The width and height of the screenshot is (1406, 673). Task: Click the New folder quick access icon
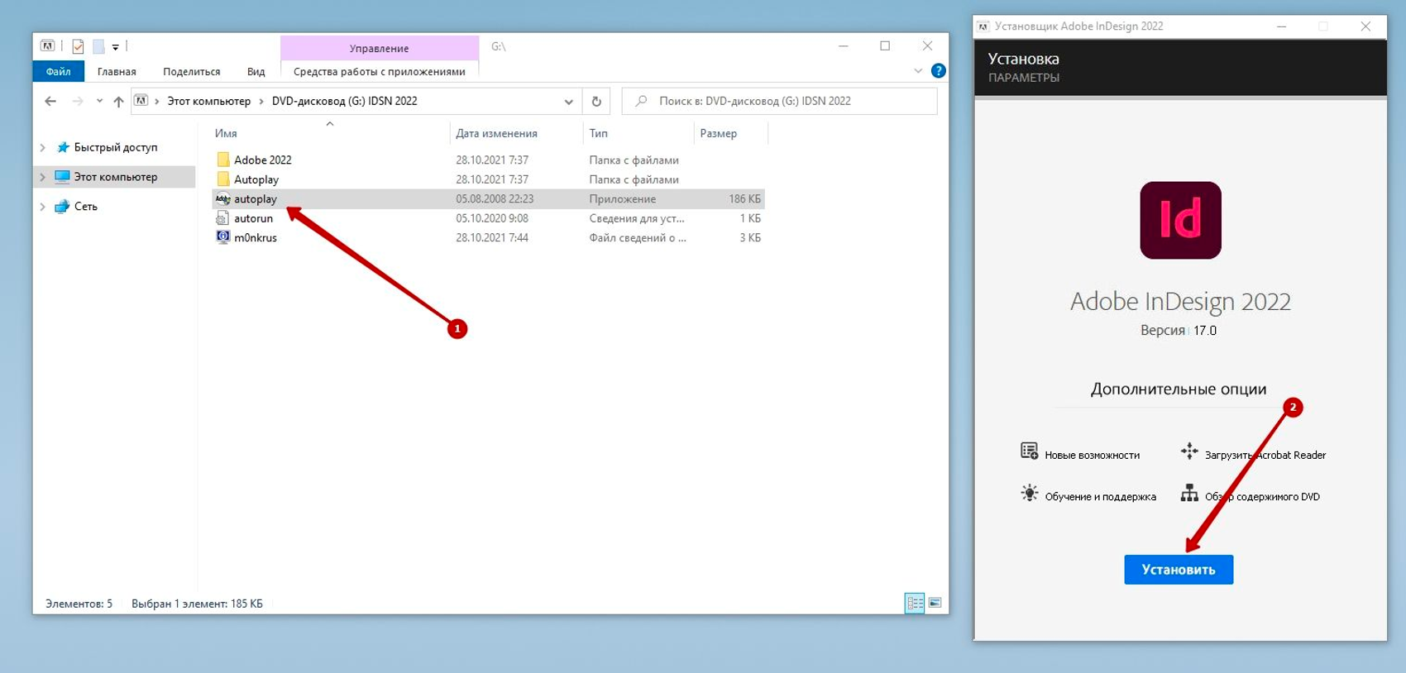(x=98, y=46)
